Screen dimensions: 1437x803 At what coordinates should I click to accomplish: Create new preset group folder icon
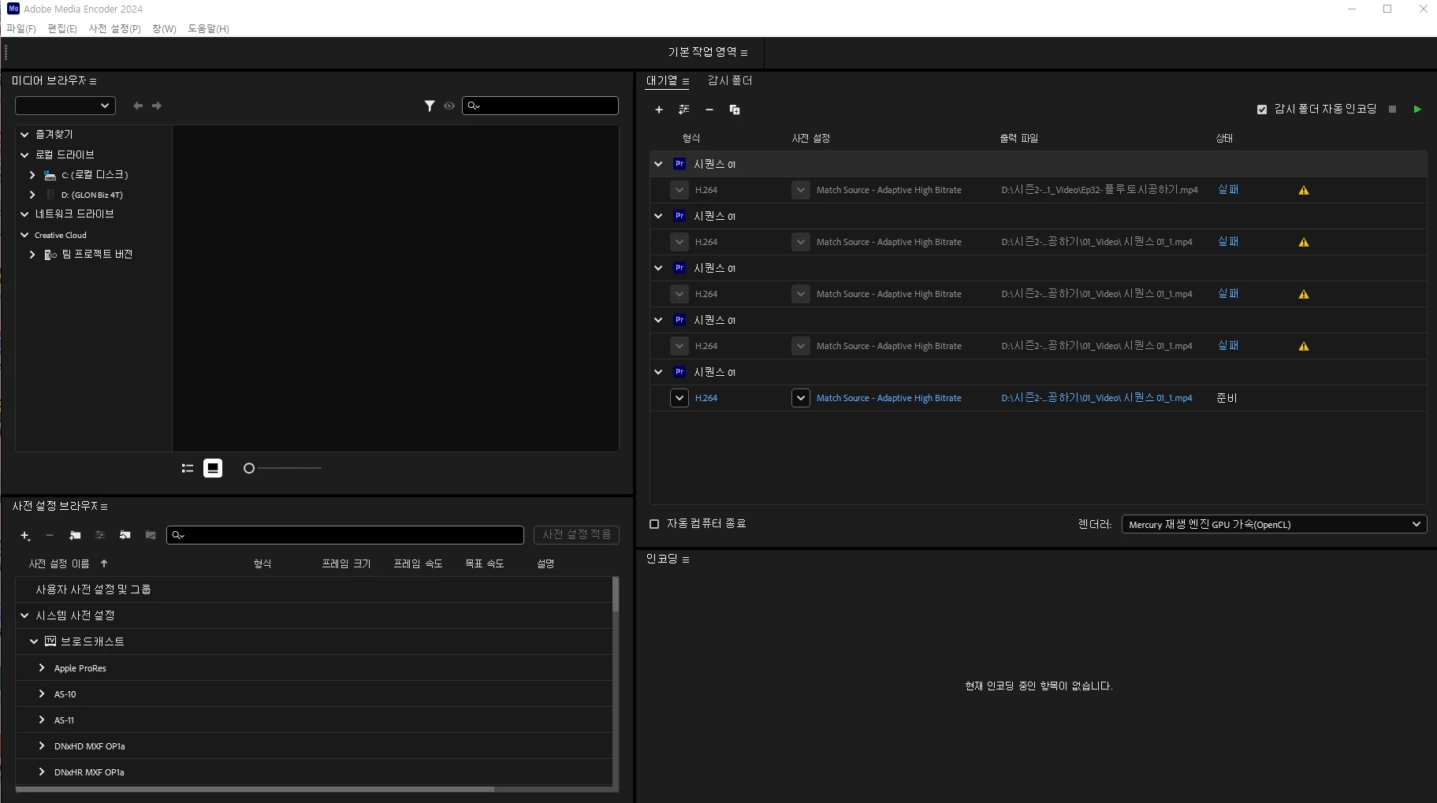(75, 536)
